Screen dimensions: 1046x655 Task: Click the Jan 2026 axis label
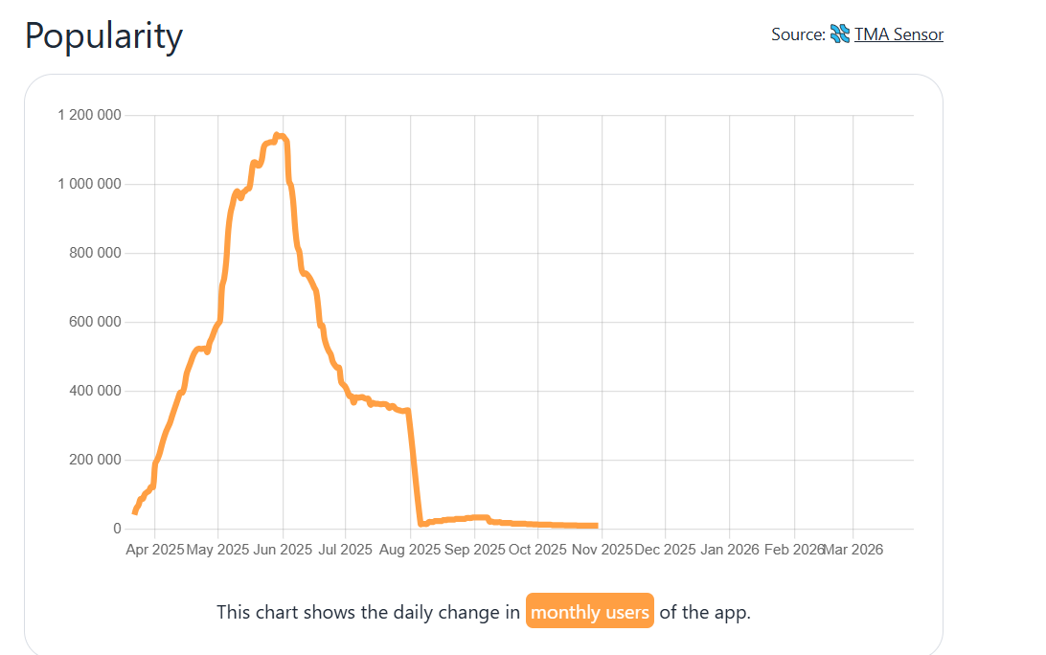click(730, 550)
